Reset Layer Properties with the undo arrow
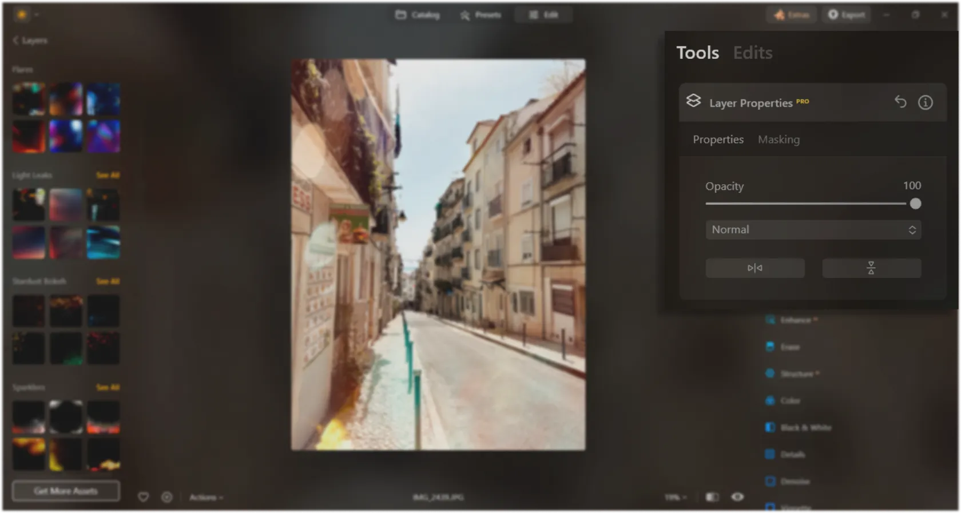The width and height of the screenshot is (961, 513). tap(900, 102)
